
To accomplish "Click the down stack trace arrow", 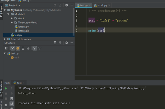I will click(x=12, y=93).
